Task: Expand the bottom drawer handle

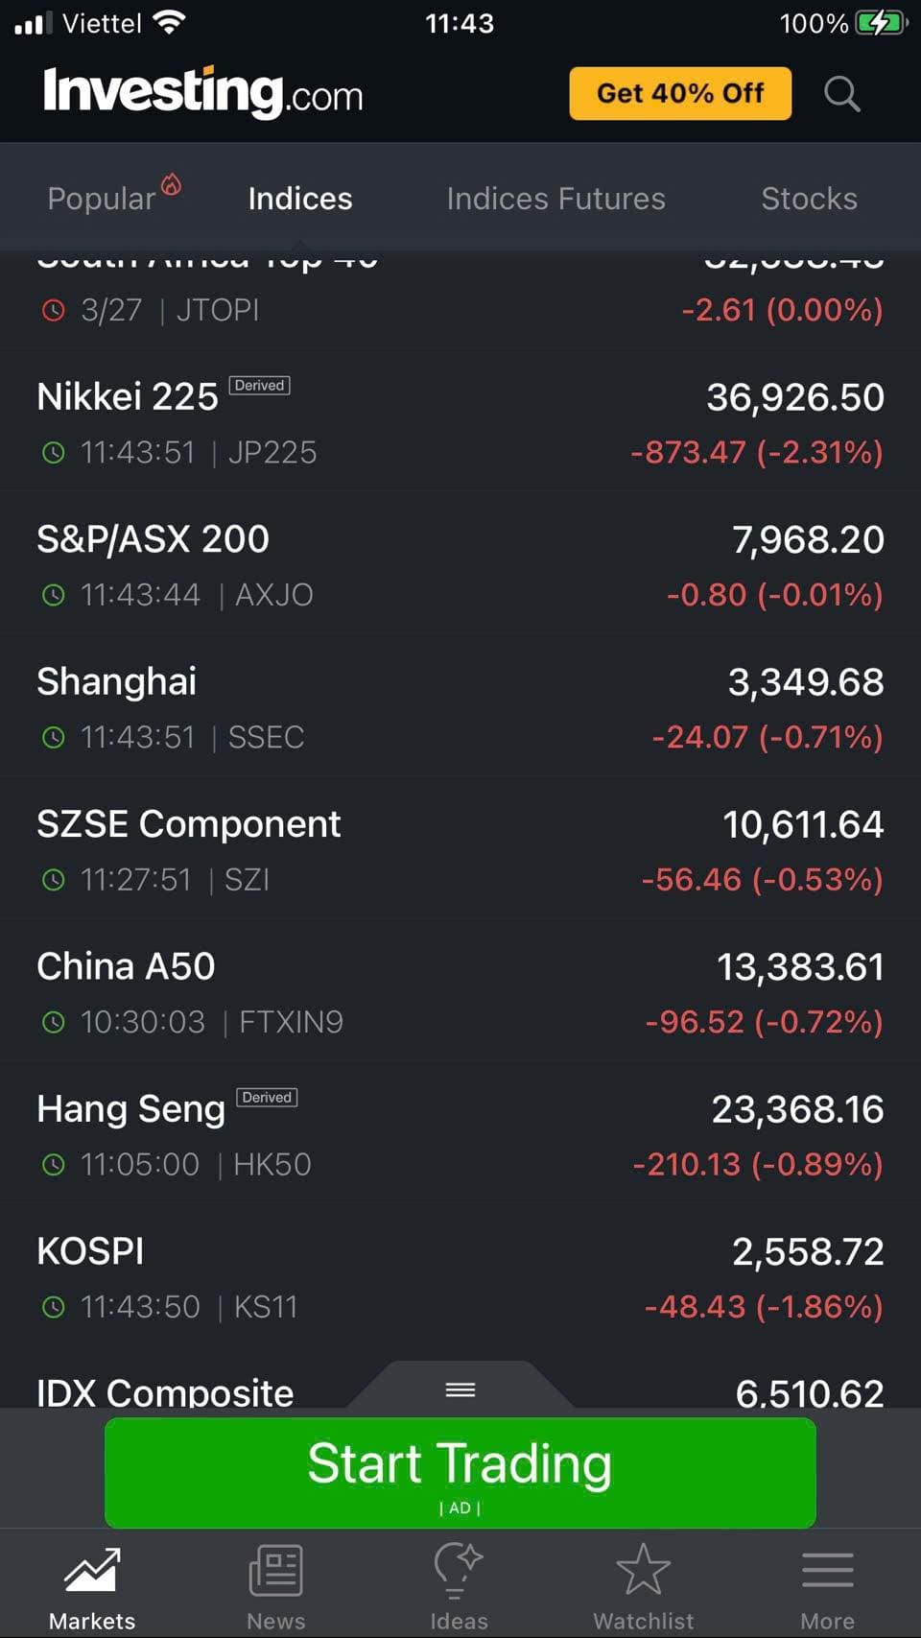Action: (460, 1389)
